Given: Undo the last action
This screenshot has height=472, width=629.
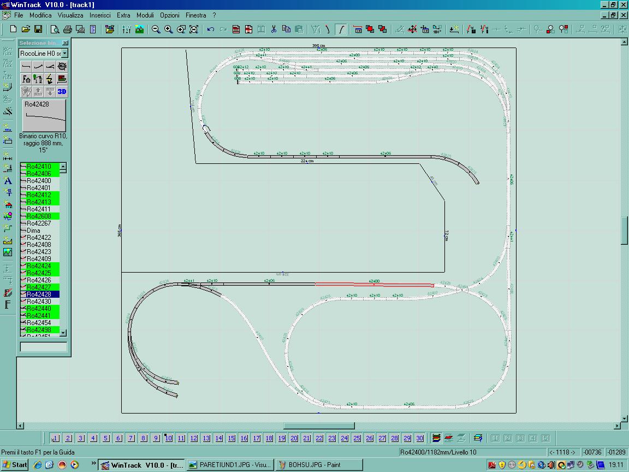Looking at the screenshot, I should click(x=211, y=29).
